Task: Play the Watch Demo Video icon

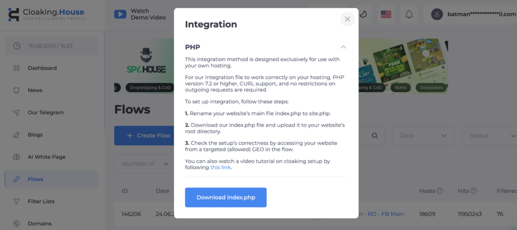Action: click(120, 14)
